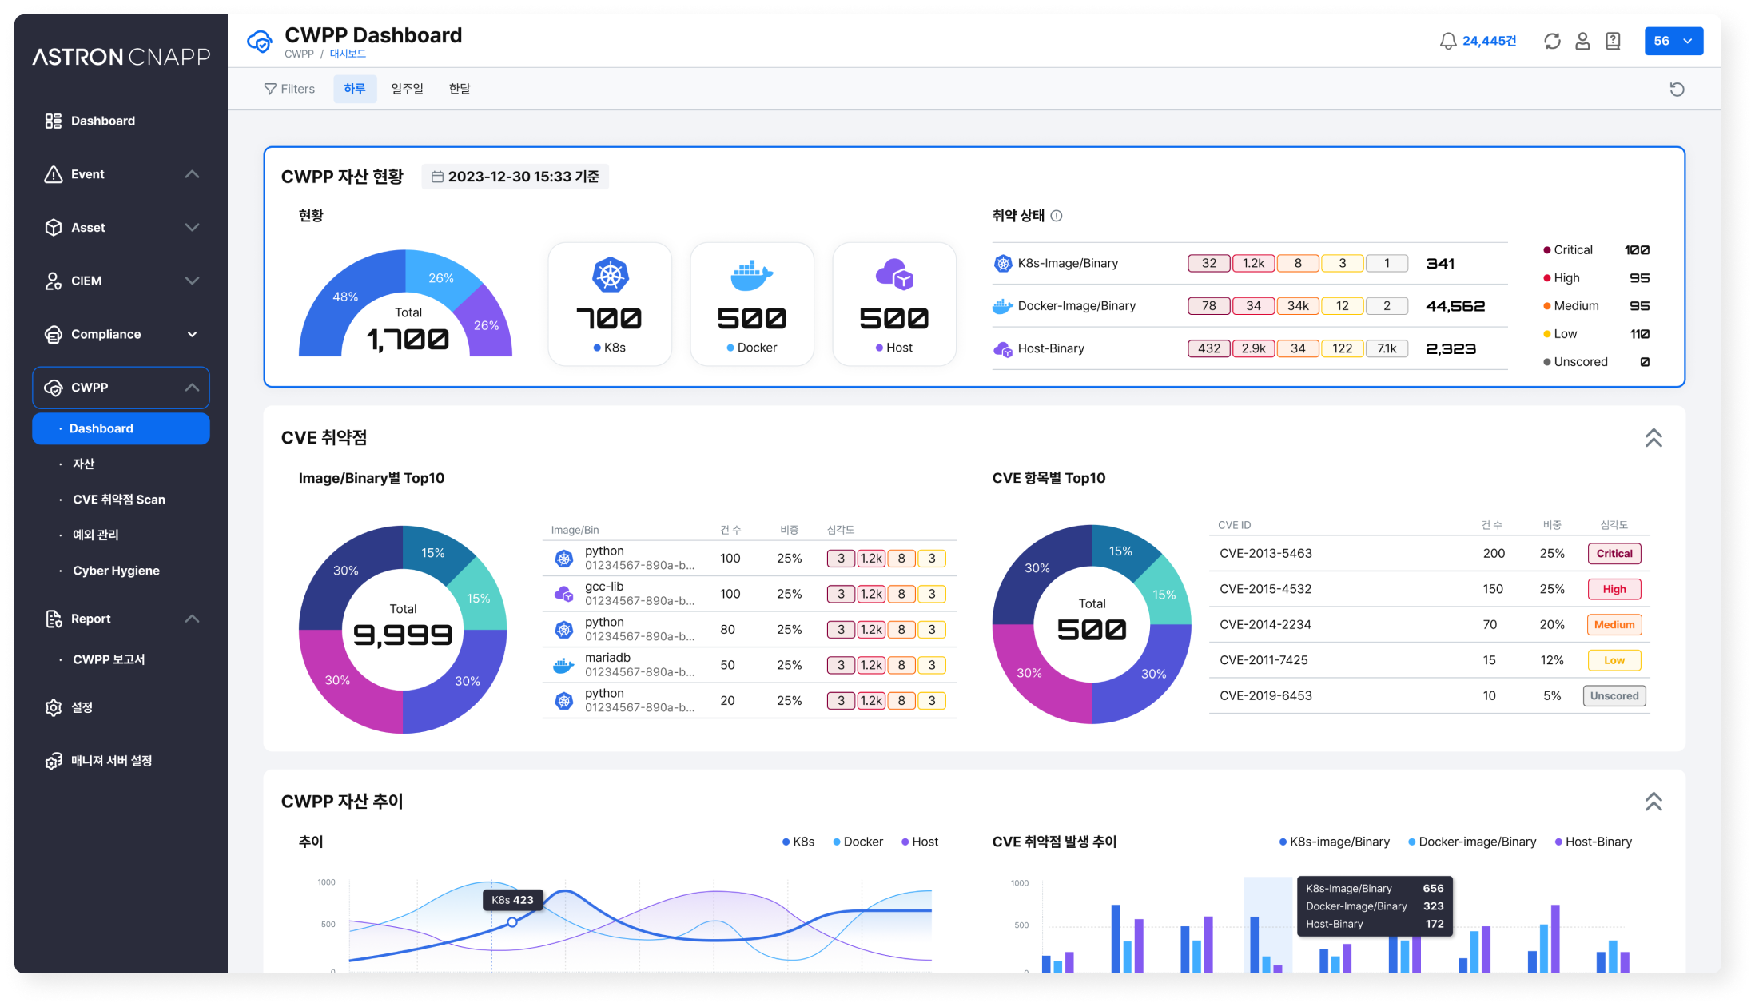Select the 하루 time range tab
This screenshot has width=1755, height=1007.
[x=355, y=89]
